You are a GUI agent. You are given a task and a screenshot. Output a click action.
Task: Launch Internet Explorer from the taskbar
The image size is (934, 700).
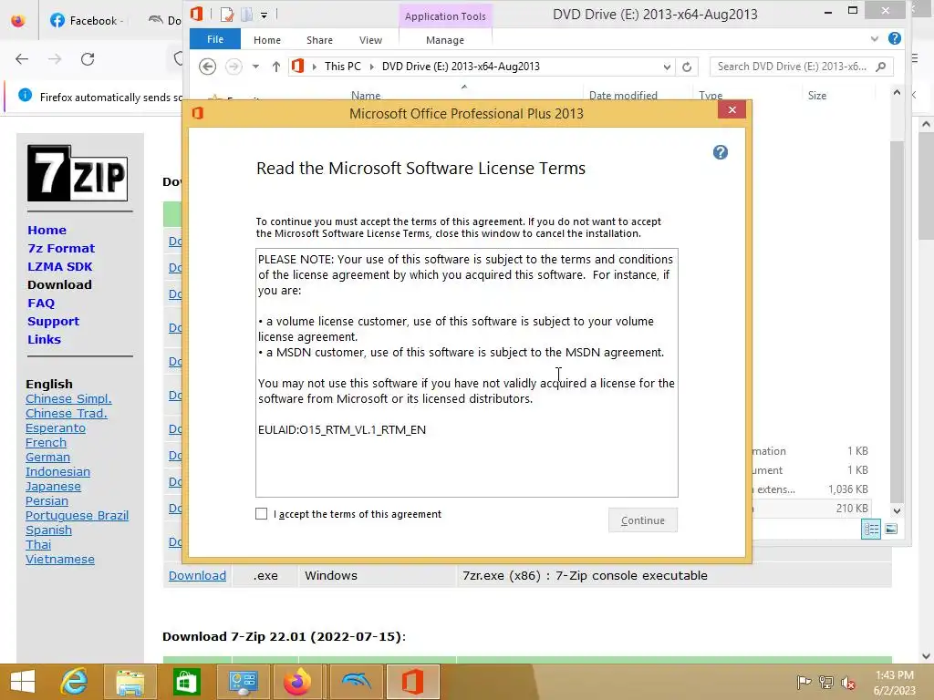pos(75,682)
